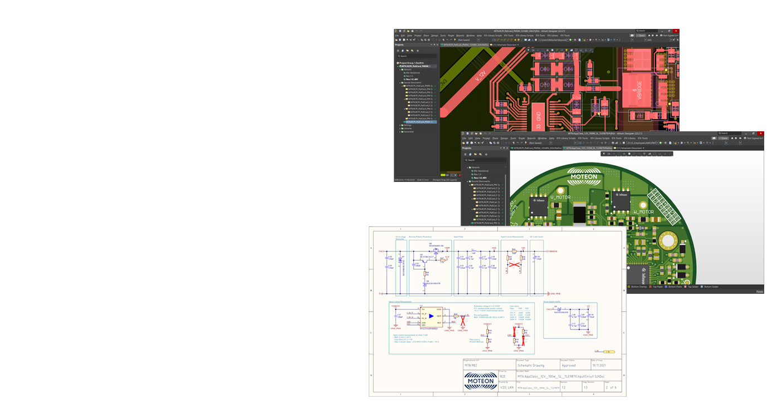The image size is (772, 419).
Task: Select the Bottom Overlay layer tab
Action: (638, 287)
